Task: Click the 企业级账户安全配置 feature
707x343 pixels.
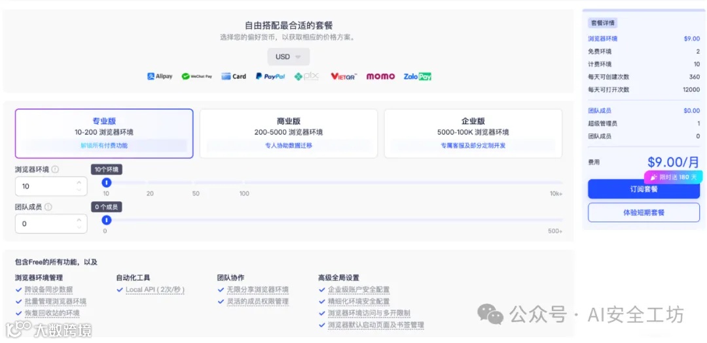Action: point(359,289)
